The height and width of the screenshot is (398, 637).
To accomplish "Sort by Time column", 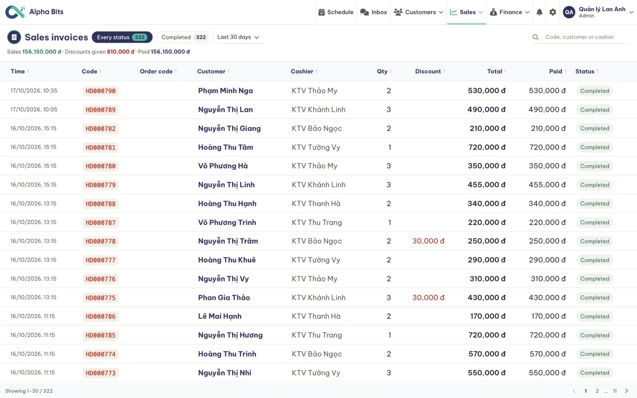I will click(x=20, y=71).
